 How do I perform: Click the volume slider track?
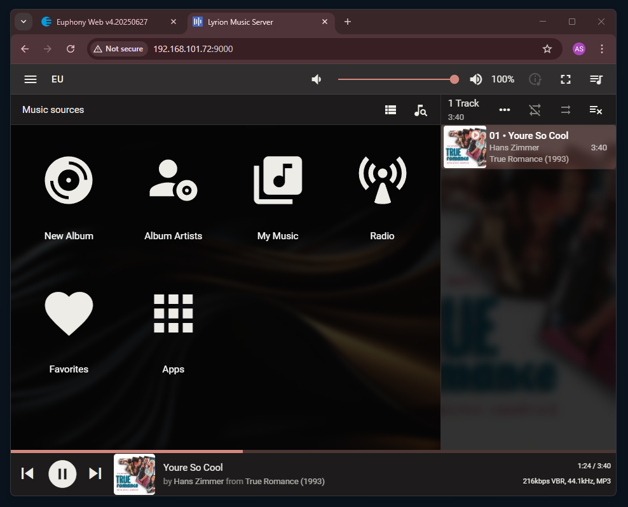coord(398,79)
